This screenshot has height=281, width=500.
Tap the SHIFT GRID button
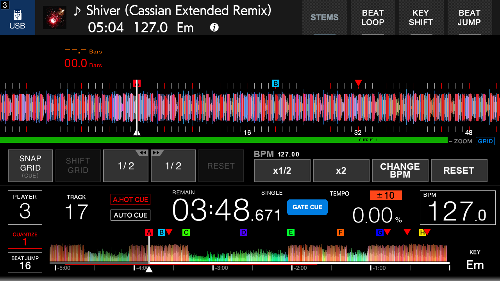point(78,166)
